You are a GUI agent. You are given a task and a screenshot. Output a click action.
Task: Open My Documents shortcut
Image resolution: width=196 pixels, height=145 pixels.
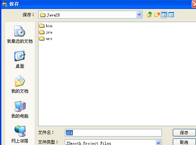(x=20, y=84)
